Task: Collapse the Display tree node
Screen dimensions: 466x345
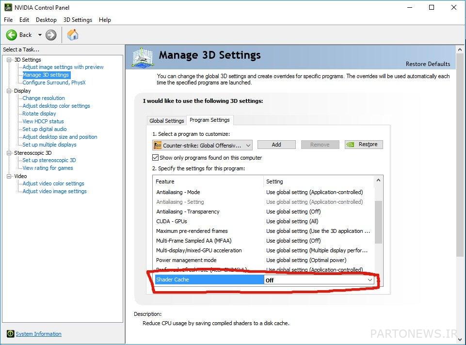Action: (9, 91)
